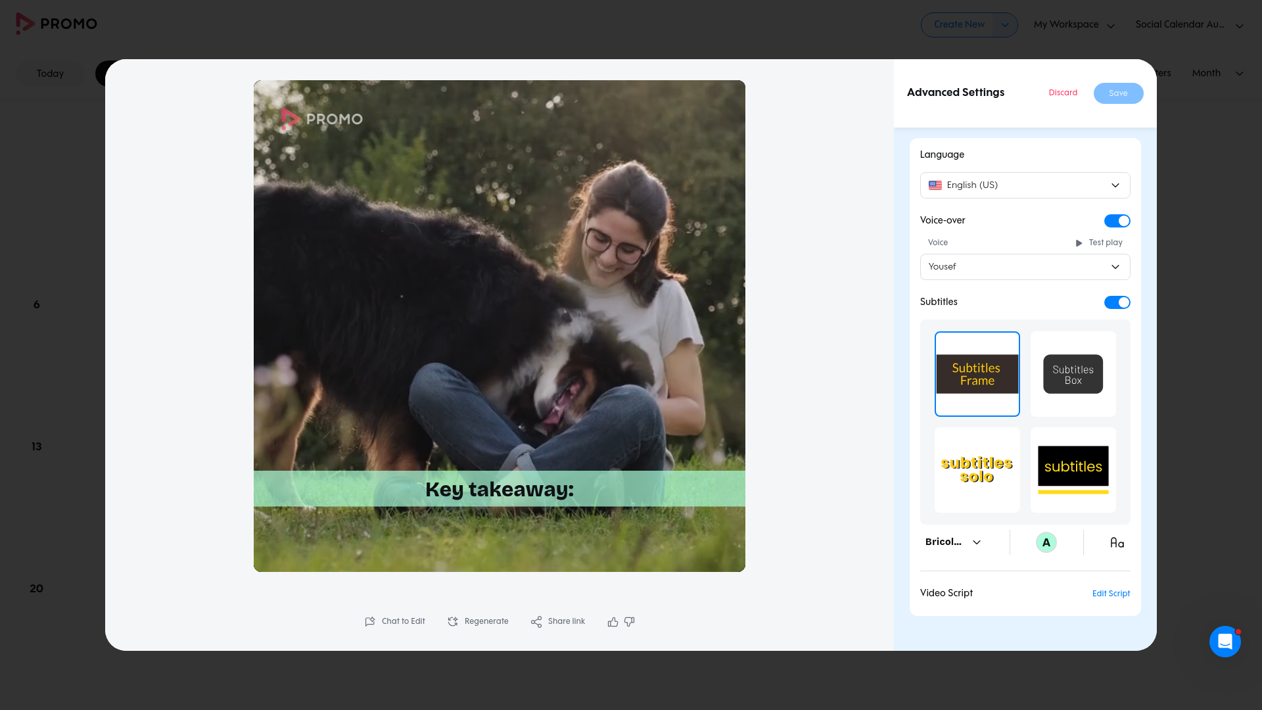Click the Edit Script link
Screen dimensions: 1262x710
click(1111, 594)
